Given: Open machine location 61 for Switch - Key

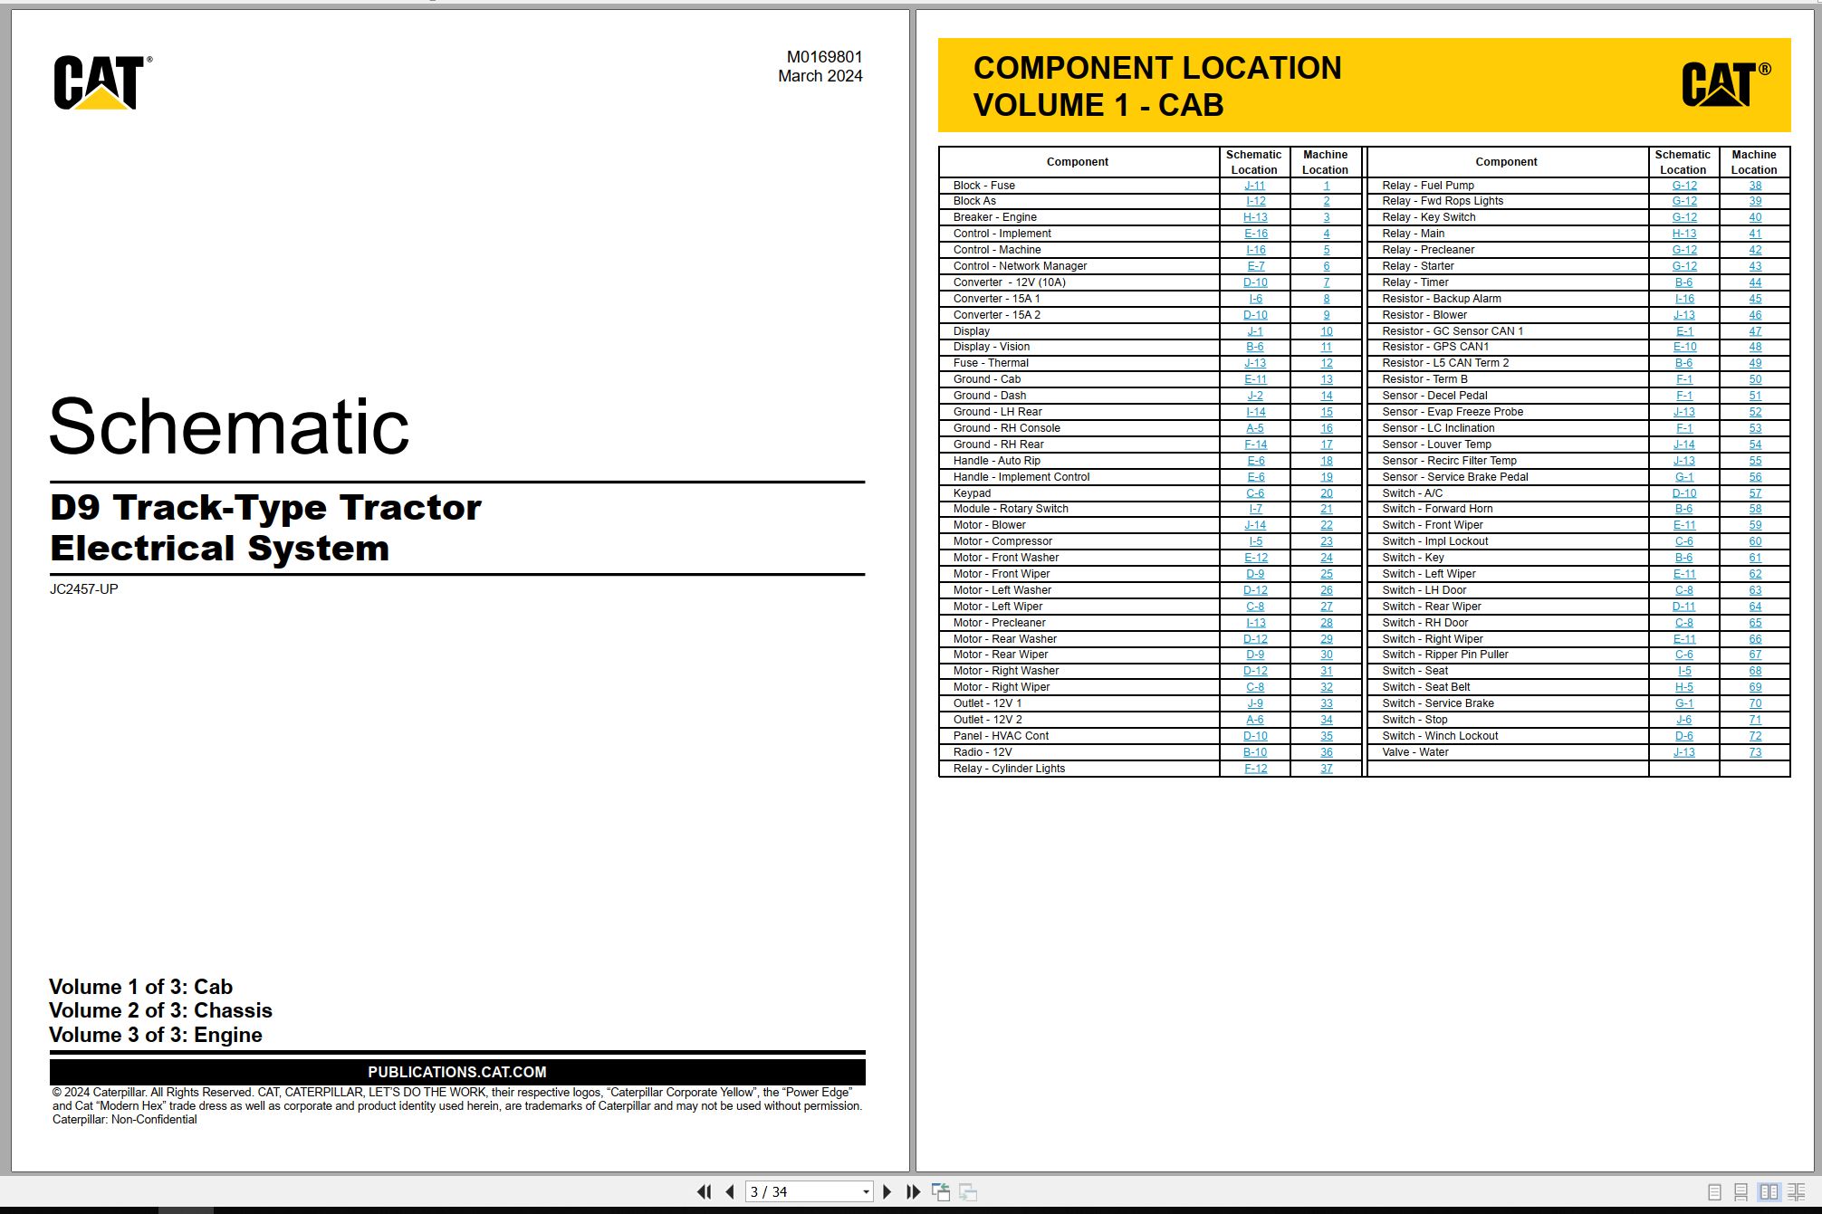Looking at the screenshot, I should [1755, 558].
